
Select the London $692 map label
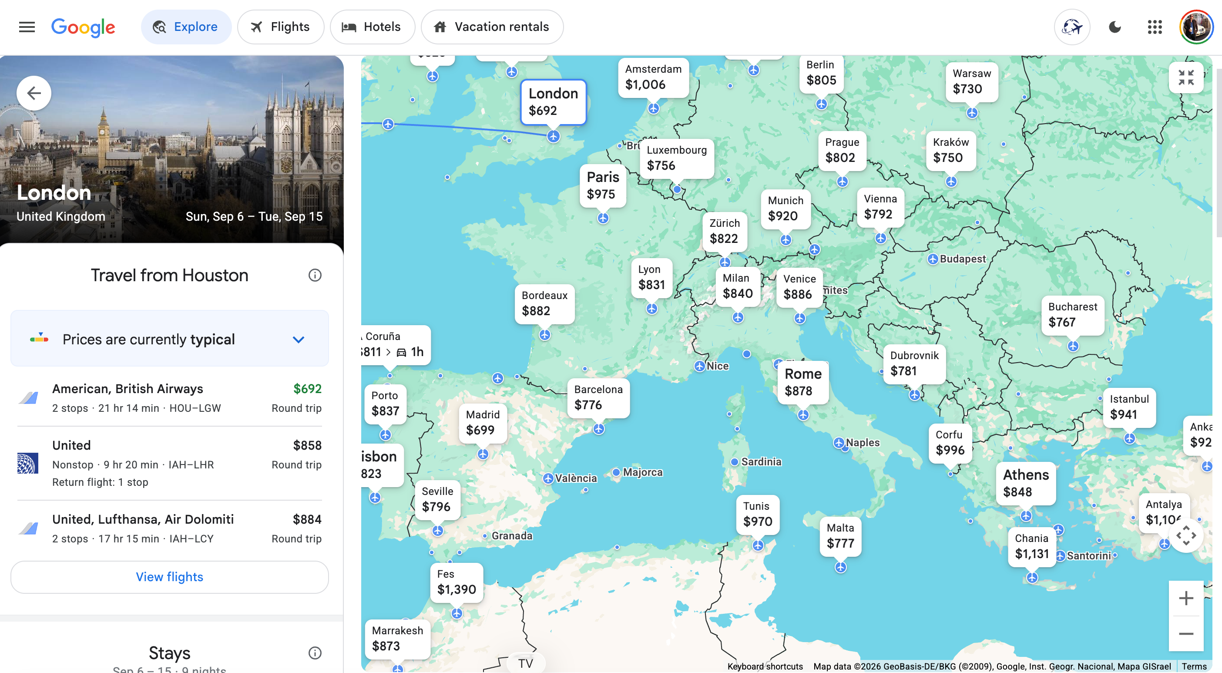553,102
